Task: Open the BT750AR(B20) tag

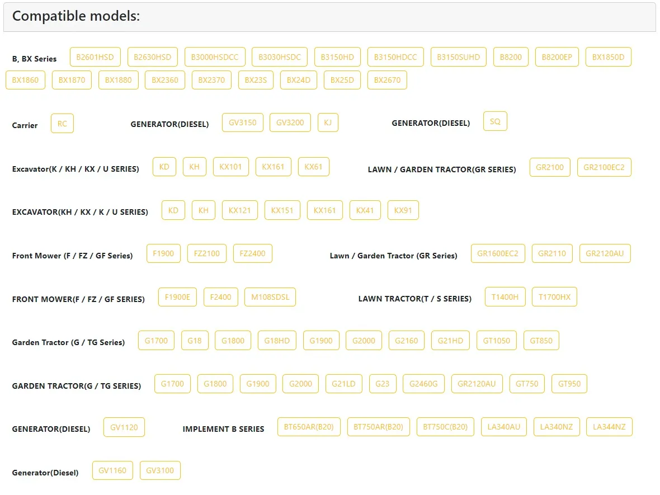Action: (379, 427)
